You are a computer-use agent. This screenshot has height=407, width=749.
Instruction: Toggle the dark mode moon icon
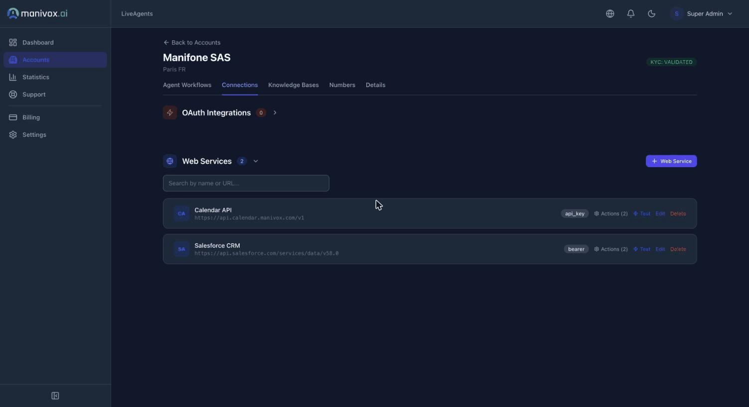651,13
